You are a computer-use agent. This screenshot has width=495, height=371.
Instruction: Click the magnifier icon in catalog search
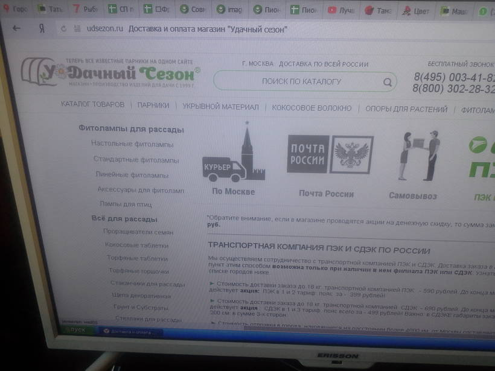(x=387, y=82)
